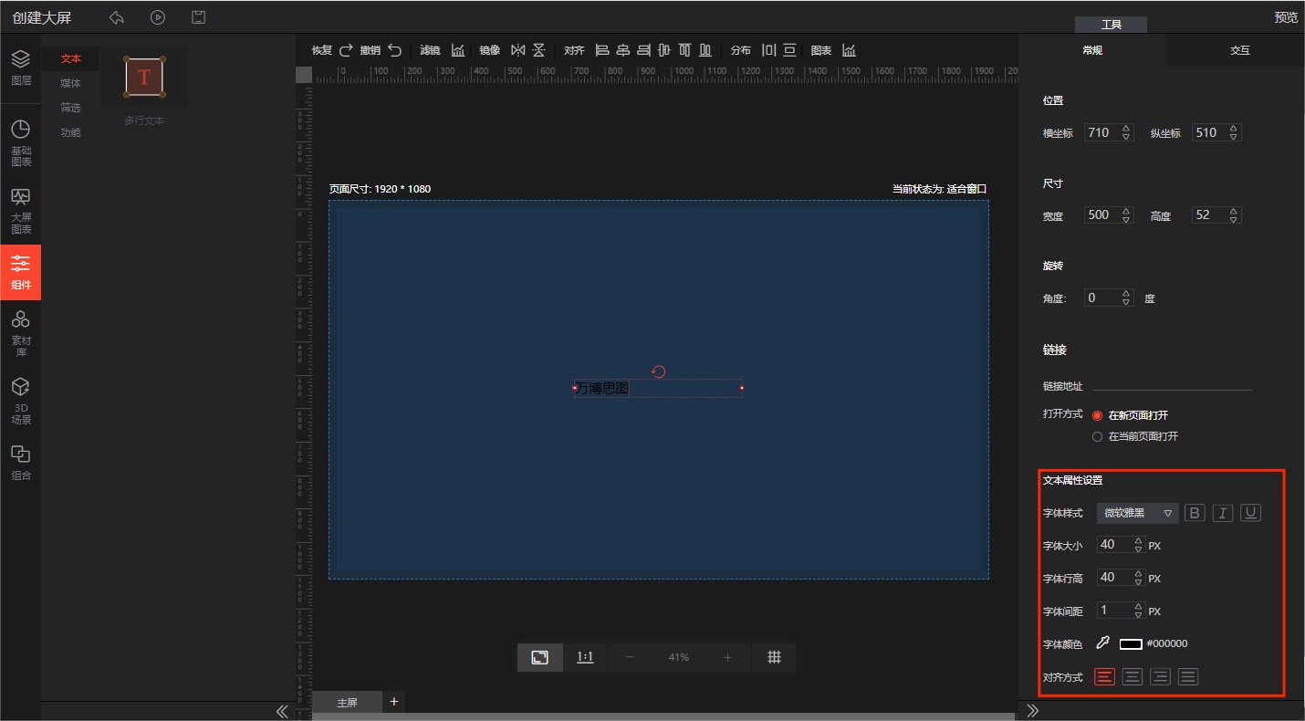Open the black font color swatch
This screenshot has height=721, width=1305.
click(1131, 643)
